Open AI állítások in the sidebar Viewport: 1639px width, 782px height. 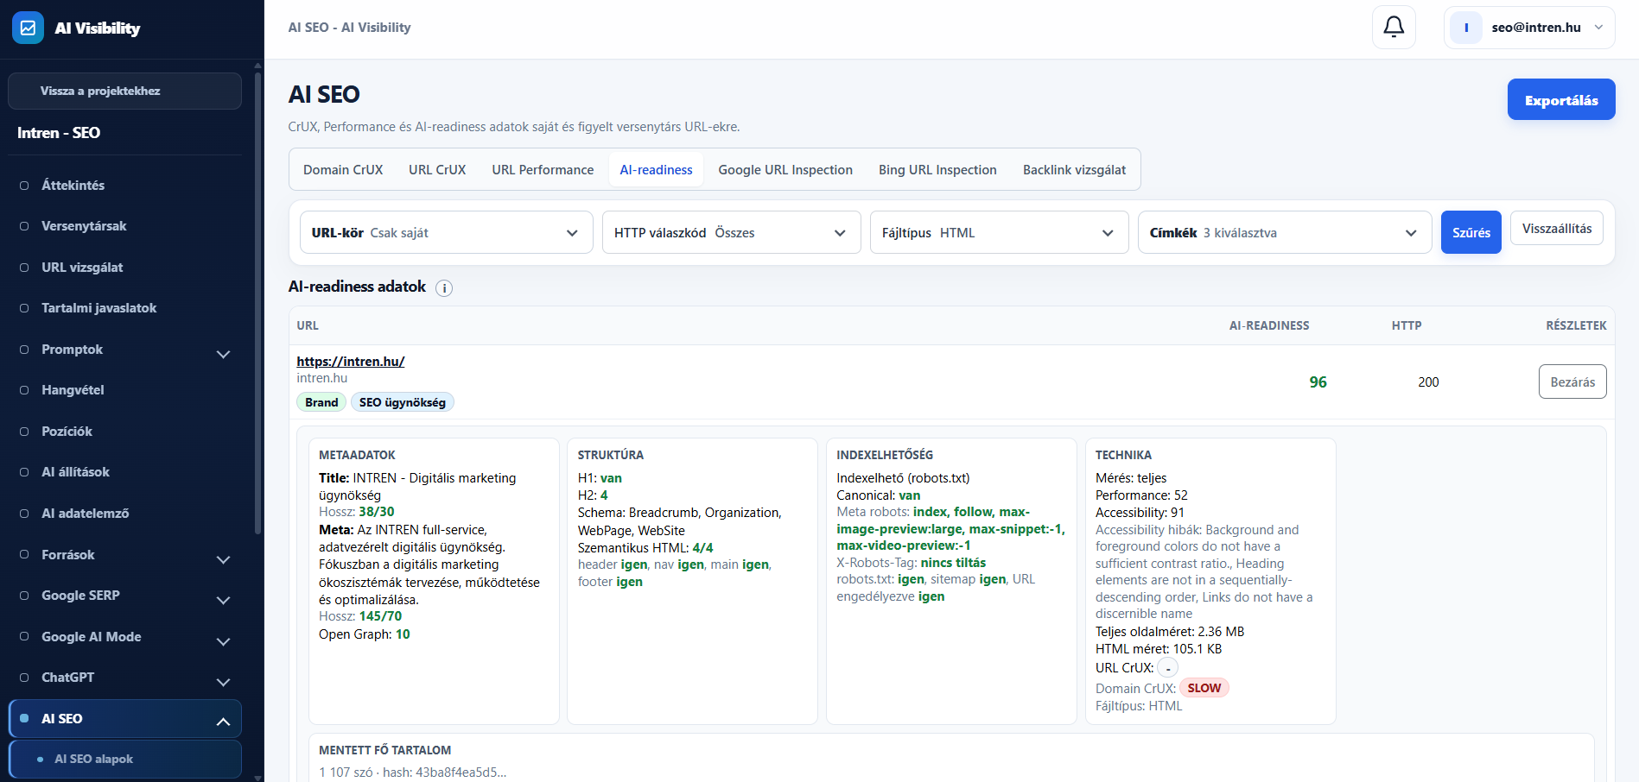pyautogui.click(x=75, y=472)
